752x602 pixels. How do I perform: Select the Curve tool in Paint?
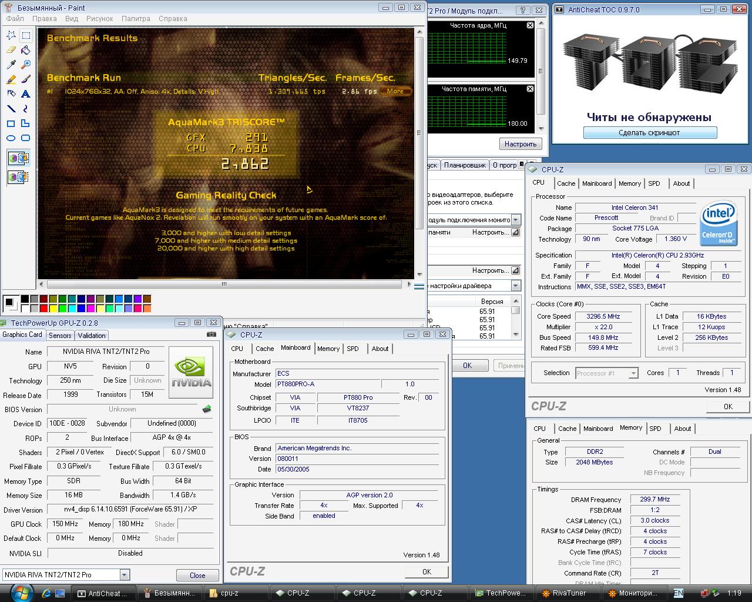[25, 109]
